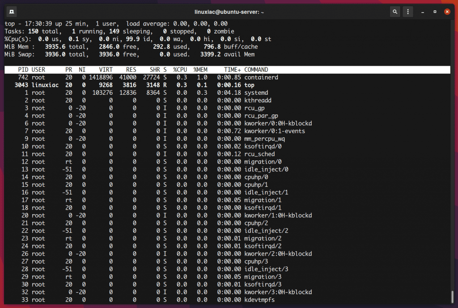
Task: Click the systemd process row
Action: click(x=227, y=93)
